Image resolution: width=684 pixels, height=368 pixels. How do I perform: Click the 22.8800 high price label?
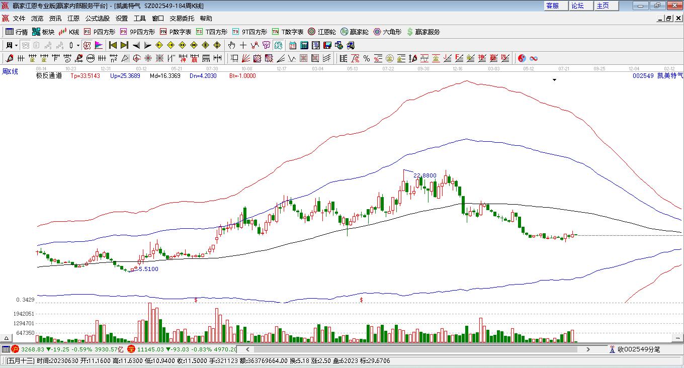coord(425,175)
